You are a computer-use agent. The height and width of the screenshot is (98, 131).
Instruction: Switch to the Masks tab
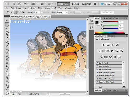pyautogui.click(x=111, y=36)
